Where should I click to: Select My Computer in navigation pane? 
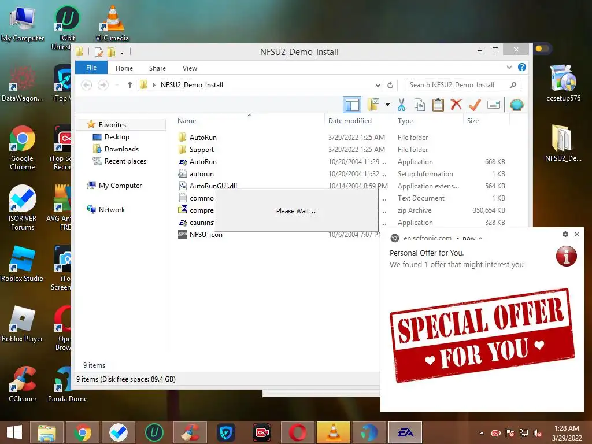[x=120, y=186]
